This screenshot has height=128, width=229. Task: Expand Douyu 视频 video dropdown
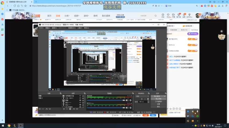coord(76,16)
